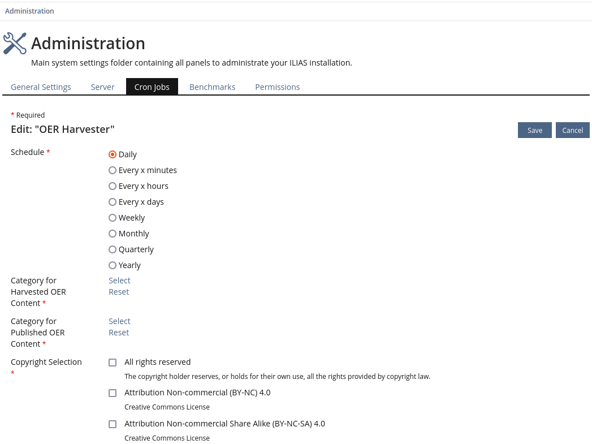592x444 pixels.
Task: Save the OER Harvester settings
Action: (x=534, y=130)
